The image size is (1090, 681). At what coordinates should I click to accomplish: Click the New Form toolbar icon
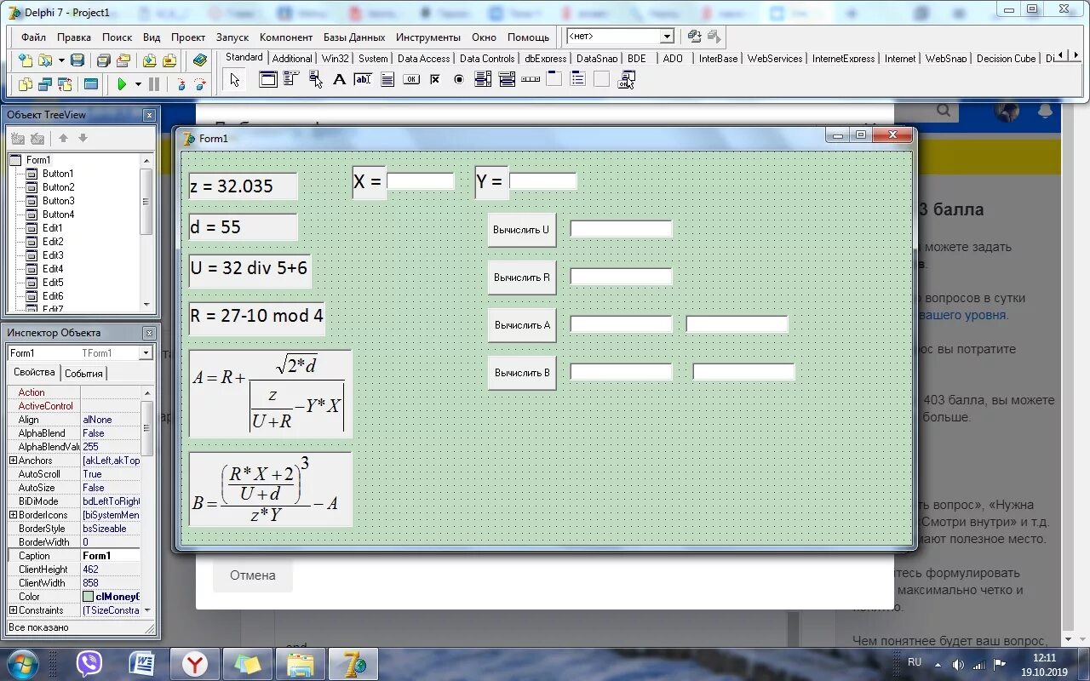point(91,84)
